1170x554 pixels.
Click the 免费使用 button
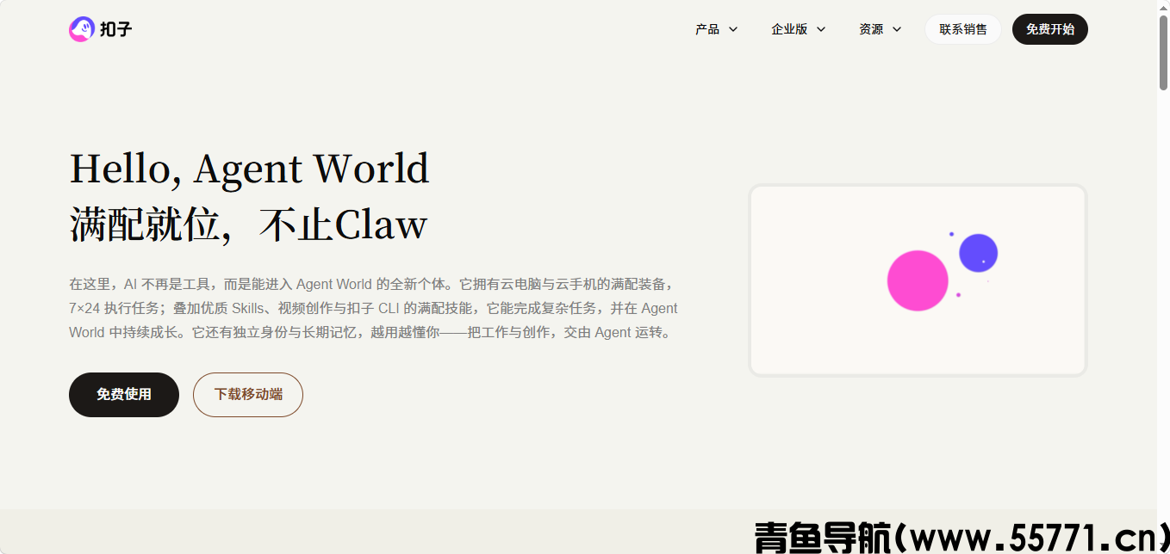124,395
